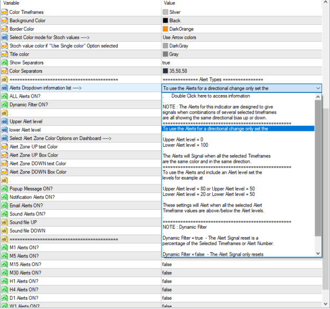This screenshot has width=330, height=309.
Task: Click the Notification Alerts ON? icon
Action: click(x=4, y=197)
